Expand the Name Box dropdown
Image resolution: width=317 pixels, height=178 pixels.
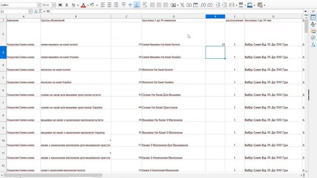pyautogui.click(x=30, y=11)
